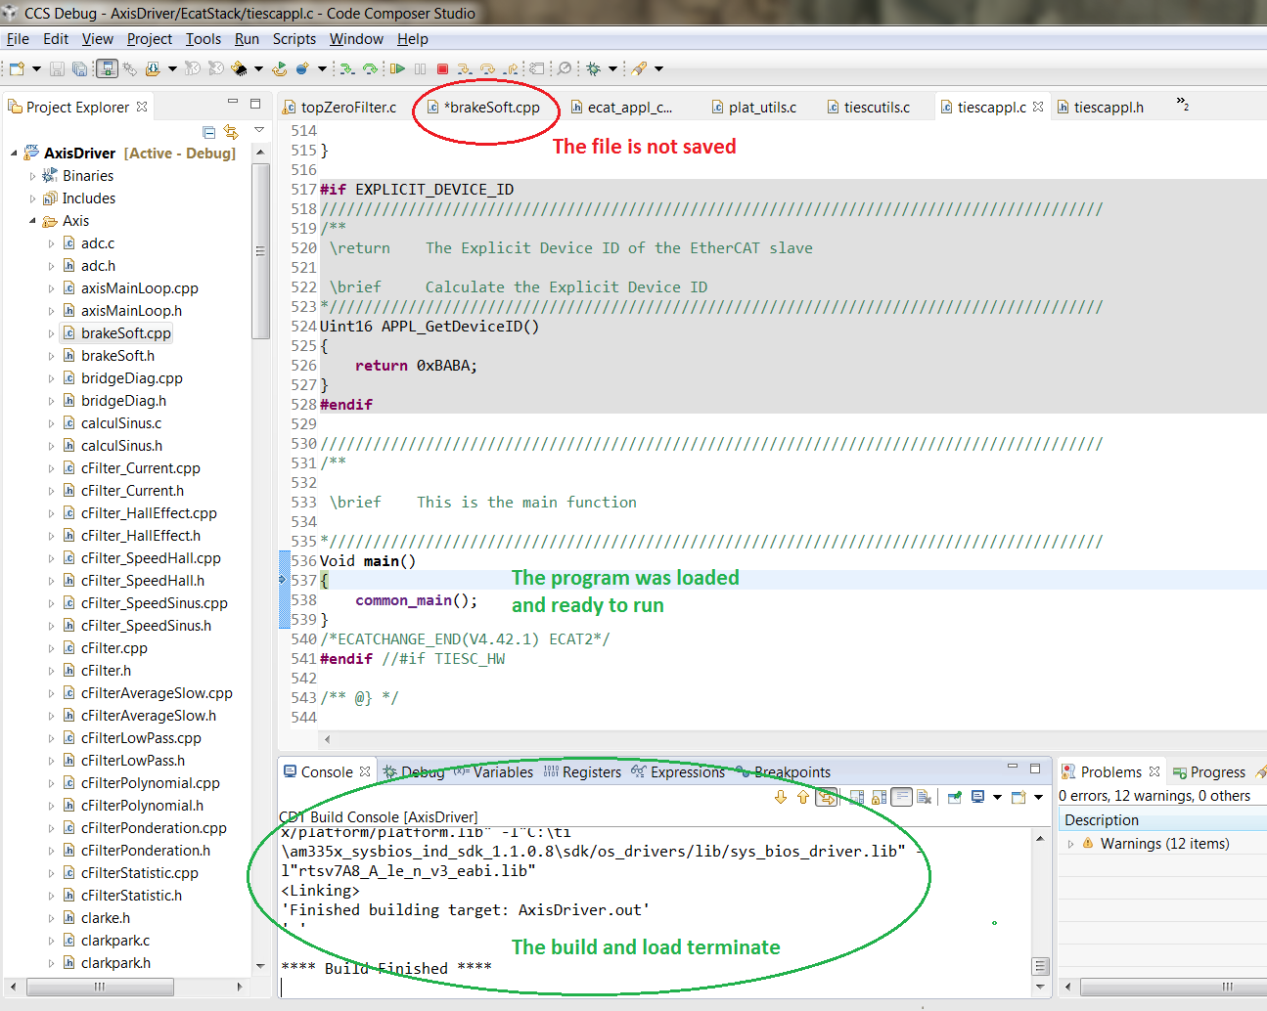Click Project Explorer horizontal scrollbar thumb
Screen dimensions: 1267x1011
click(99, 987)
